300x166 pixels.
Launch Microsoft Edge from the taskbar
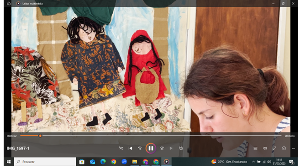tap(103, 161)
